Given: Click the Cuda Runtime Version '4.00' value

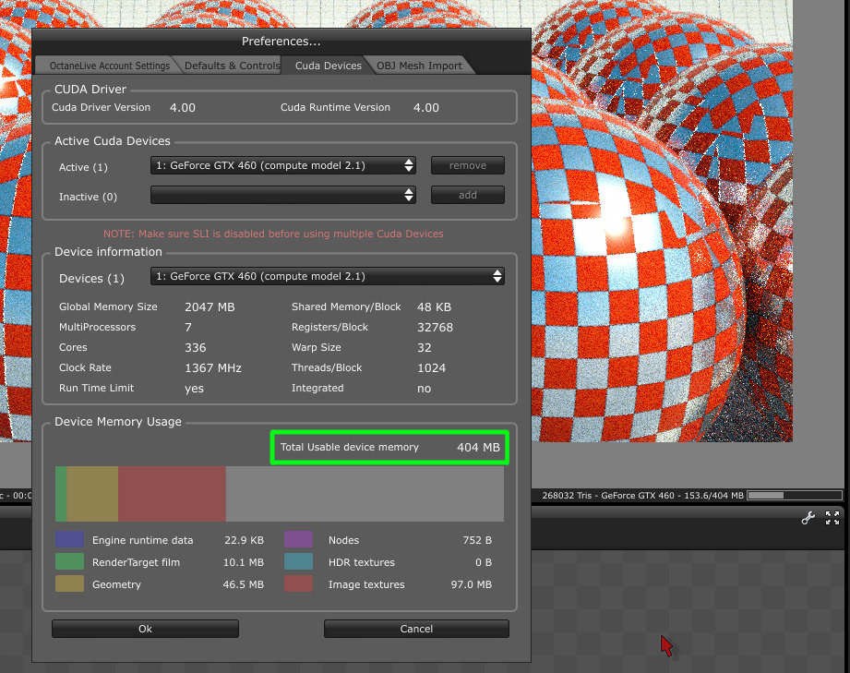Looking at the screenshot, I should coord(426,107).
